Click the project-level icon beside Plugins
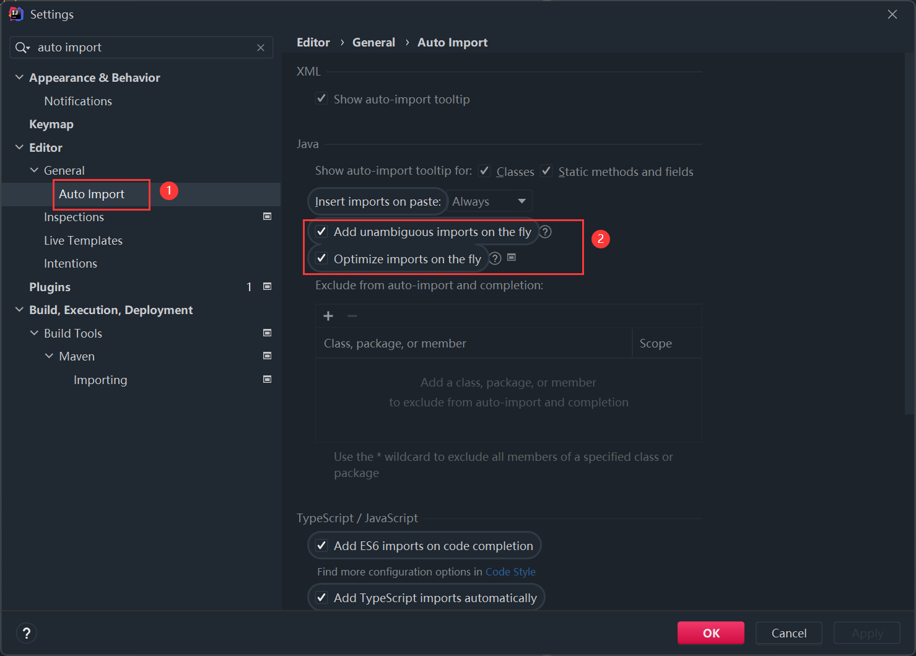The height and width of the screenshot is (656, 916). [268, 286]
